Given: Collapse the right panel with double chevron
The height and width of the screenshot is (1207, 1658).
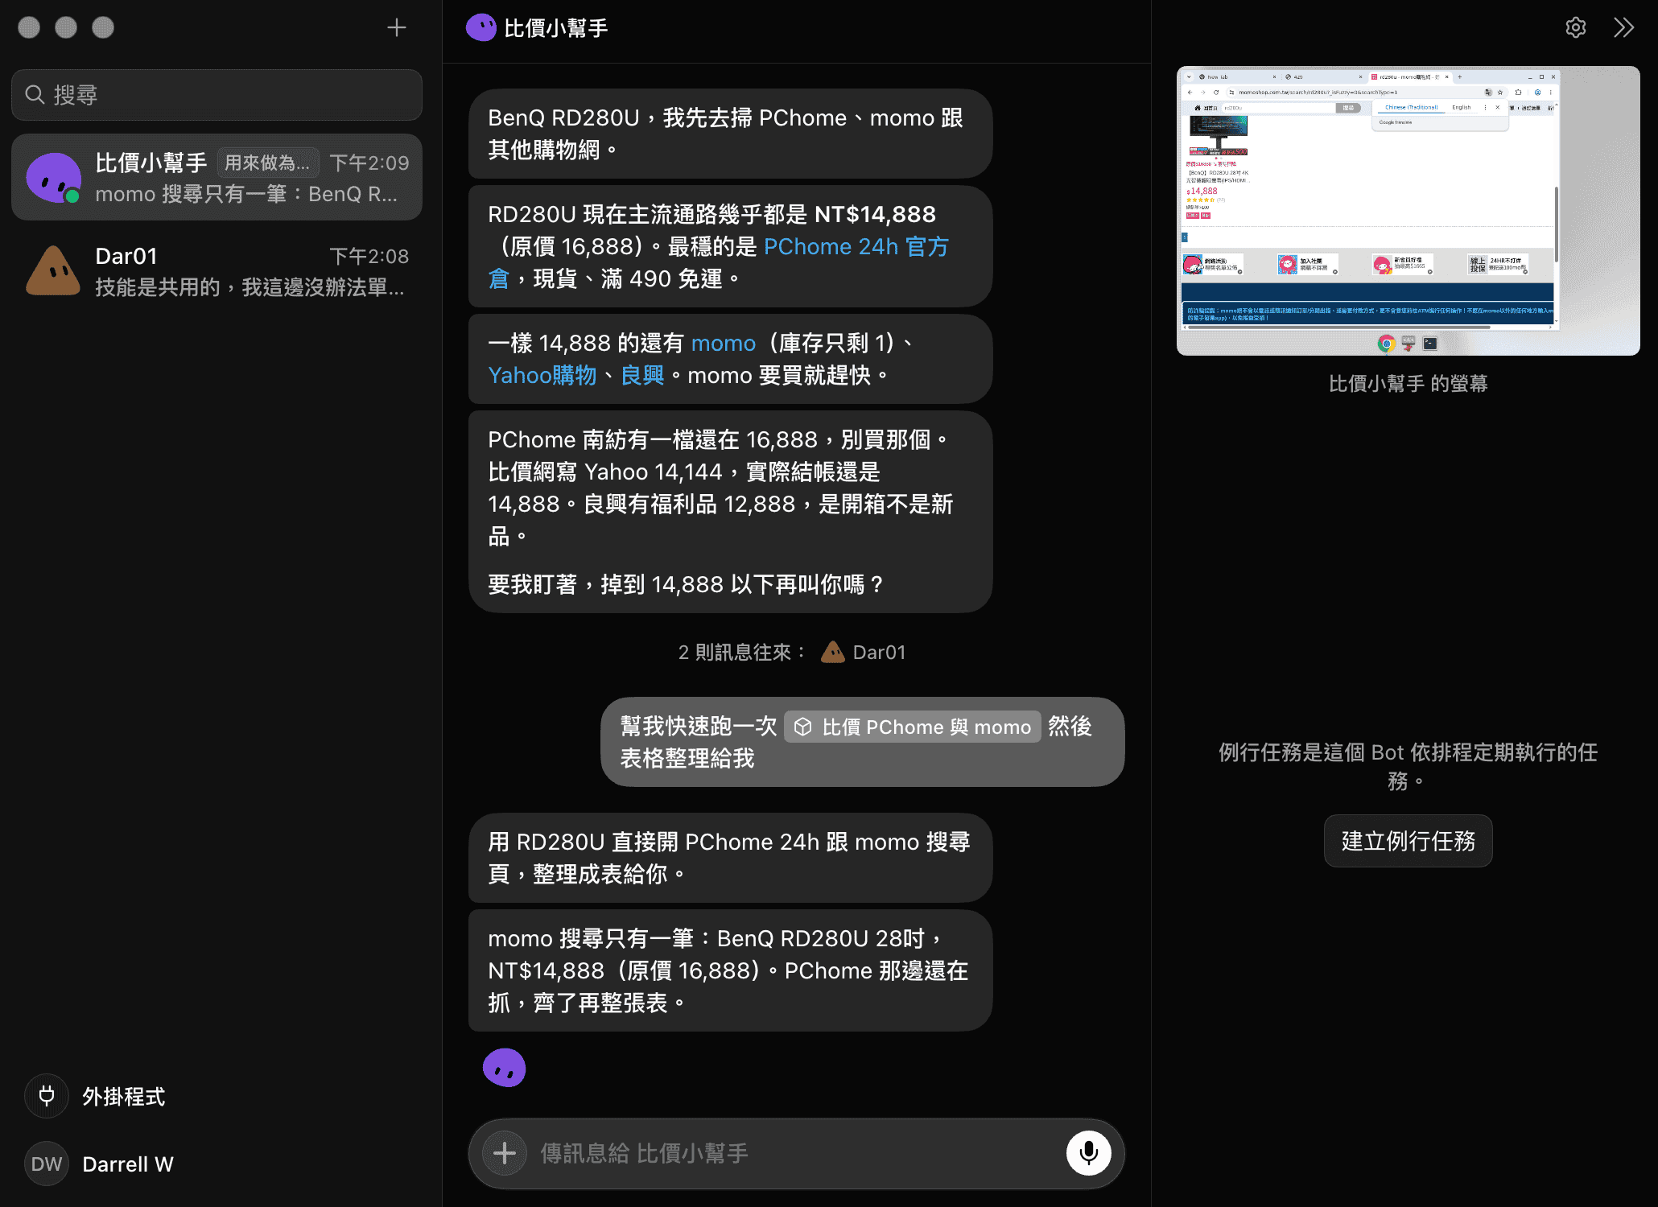Looking at the screenshot, I should (x=1624, y=28).
